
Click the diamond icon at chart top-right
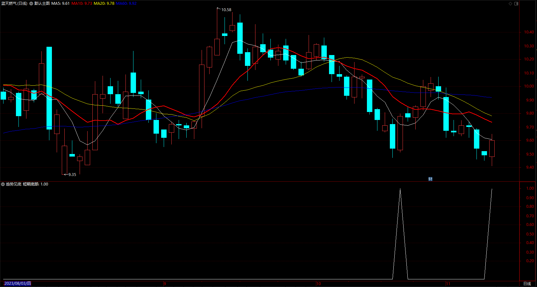[x=510, y=3]
